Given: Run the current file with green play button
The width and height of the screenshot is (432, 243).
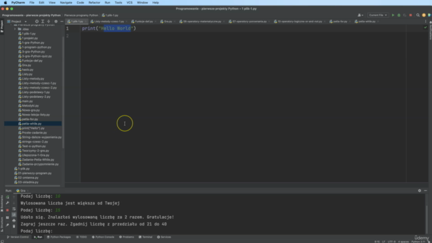Looking at the screenshot, I should pos(393,15).
